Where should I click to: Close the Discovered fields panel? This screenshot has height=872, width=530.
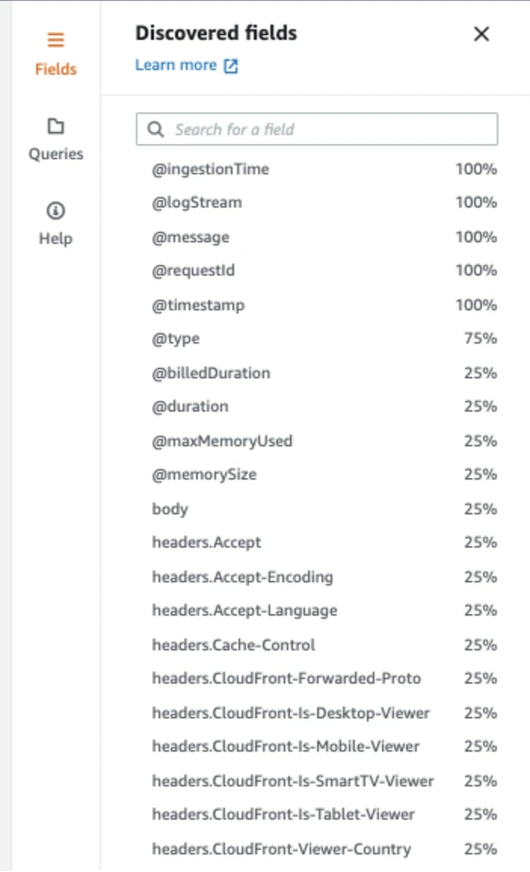point(481,34)
